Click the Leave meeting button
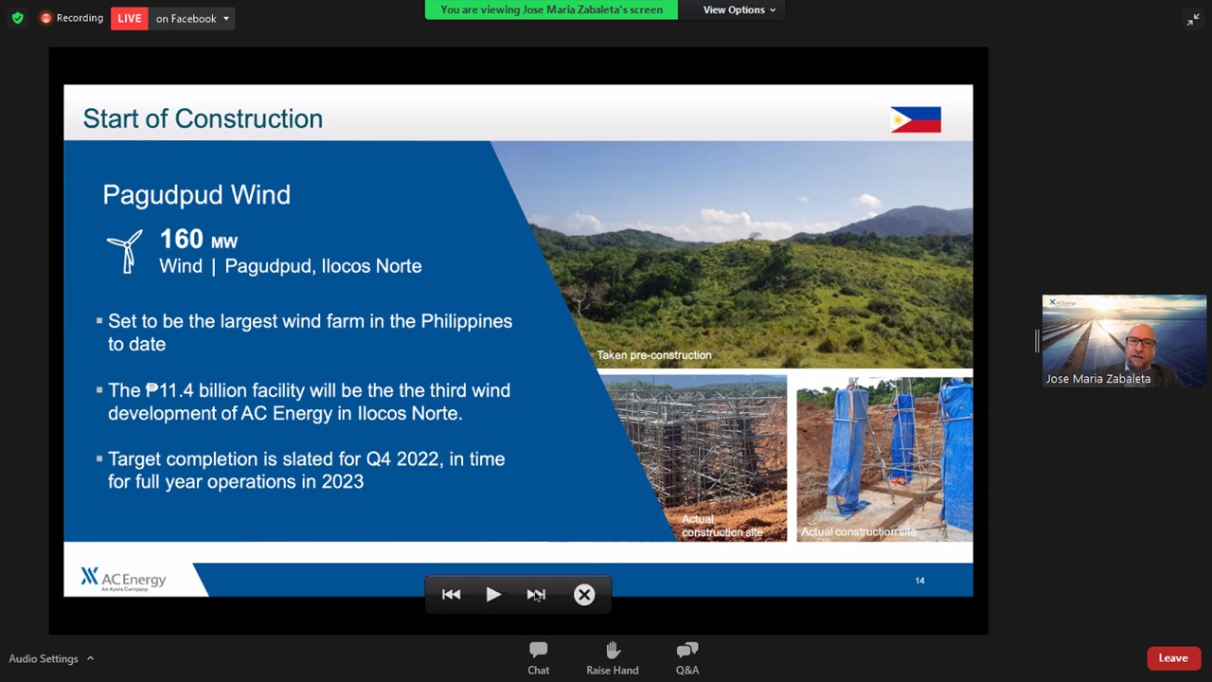 pos(1173,658)
